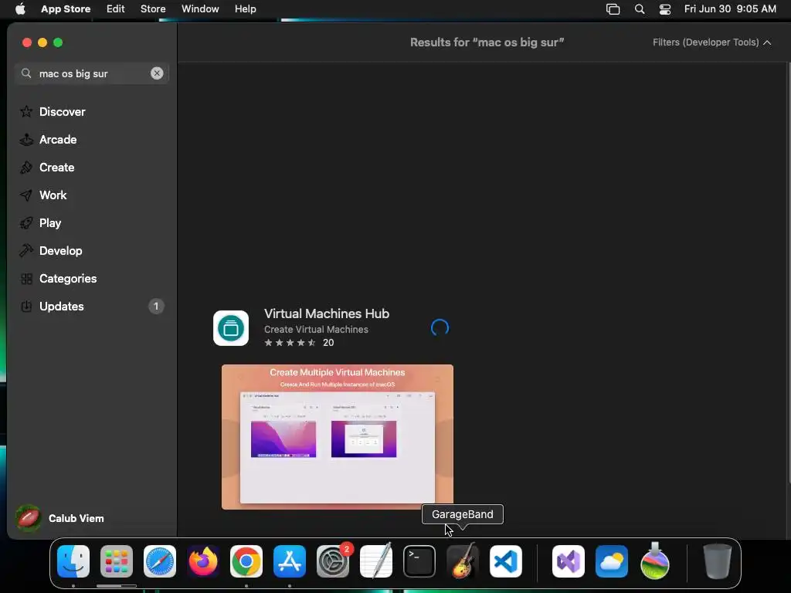Launch Terminal from the Dock
Image resolution: width=791 pixels, height=593 pixels.
coord(419,561)
